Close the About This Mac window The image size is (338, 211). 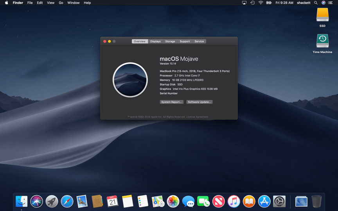click(105, 41)
